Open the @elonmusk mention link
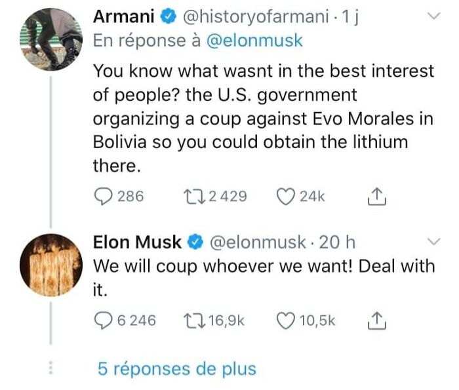Viewport: 459px width, 390px height. click(x=254, y=41)
